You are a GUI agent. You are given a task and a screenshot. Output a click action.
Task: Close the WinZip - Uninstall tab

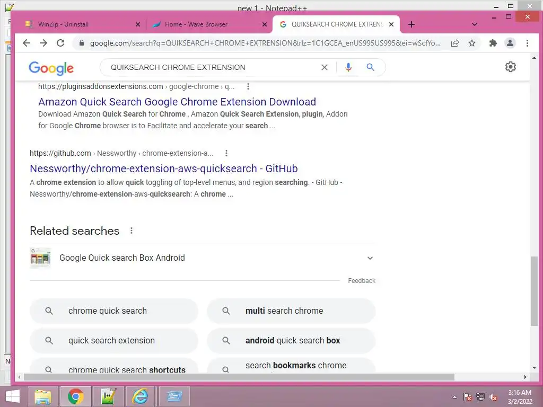tap(137, 24)
